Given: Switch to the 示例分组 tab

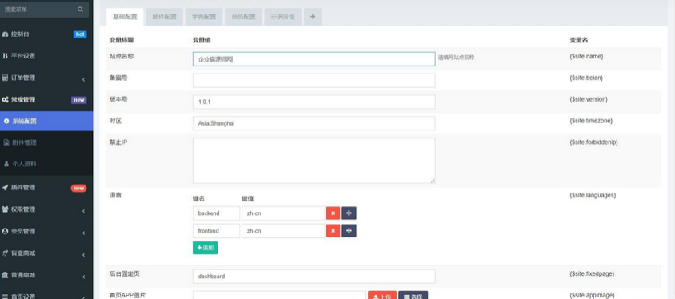Looking at the screenshot, I should 283,18.
